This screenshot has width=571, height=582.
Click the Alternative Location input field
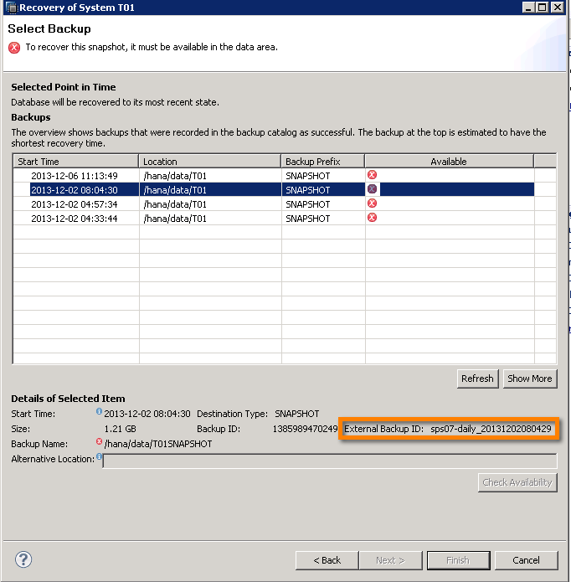[330, 461]
